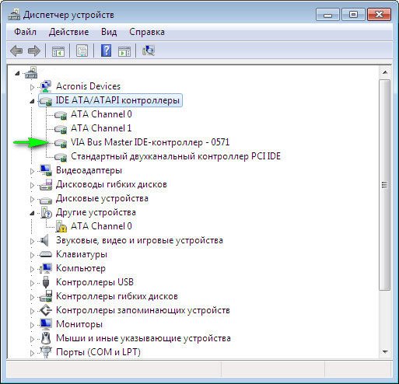
Task: Select Стандартный двухканальный контроллер PCI IDE
Action: pos(176,156)
